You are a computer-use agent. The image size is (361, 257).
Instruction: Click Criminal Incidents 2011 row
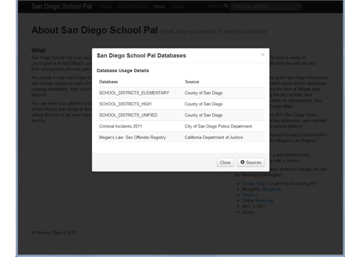coord(181,126)
